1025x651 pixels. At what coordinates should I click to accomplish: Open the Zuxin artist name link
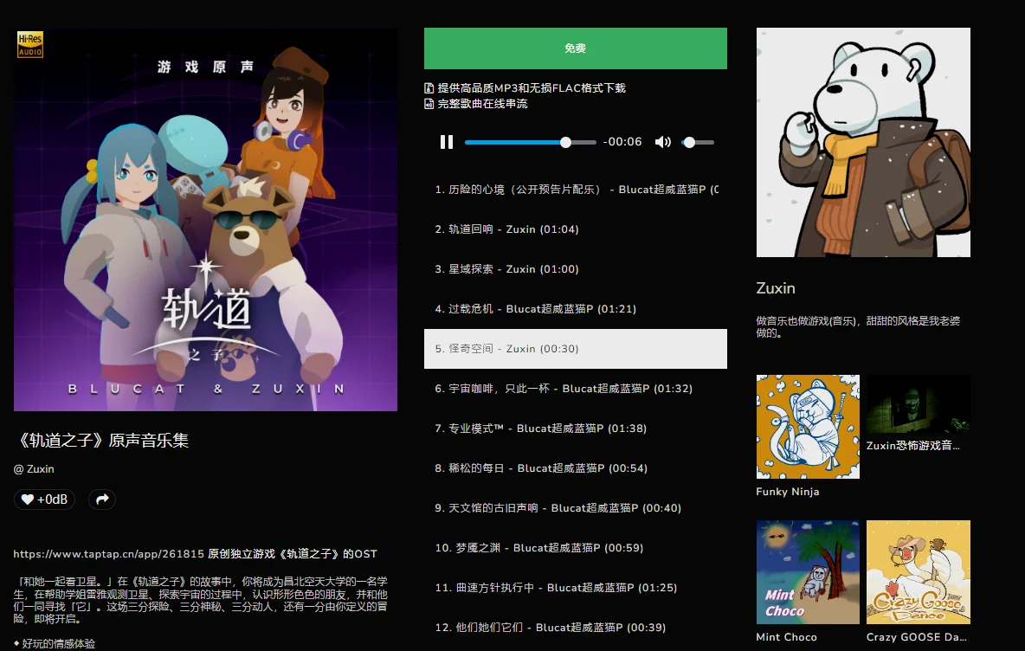775,287
